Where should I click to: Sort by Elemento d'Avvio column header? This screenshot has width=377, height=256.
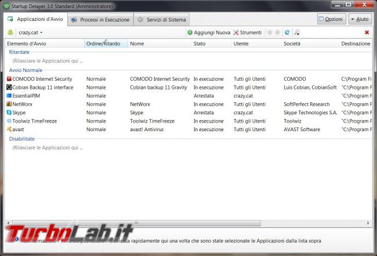click(x=45, y=44)
